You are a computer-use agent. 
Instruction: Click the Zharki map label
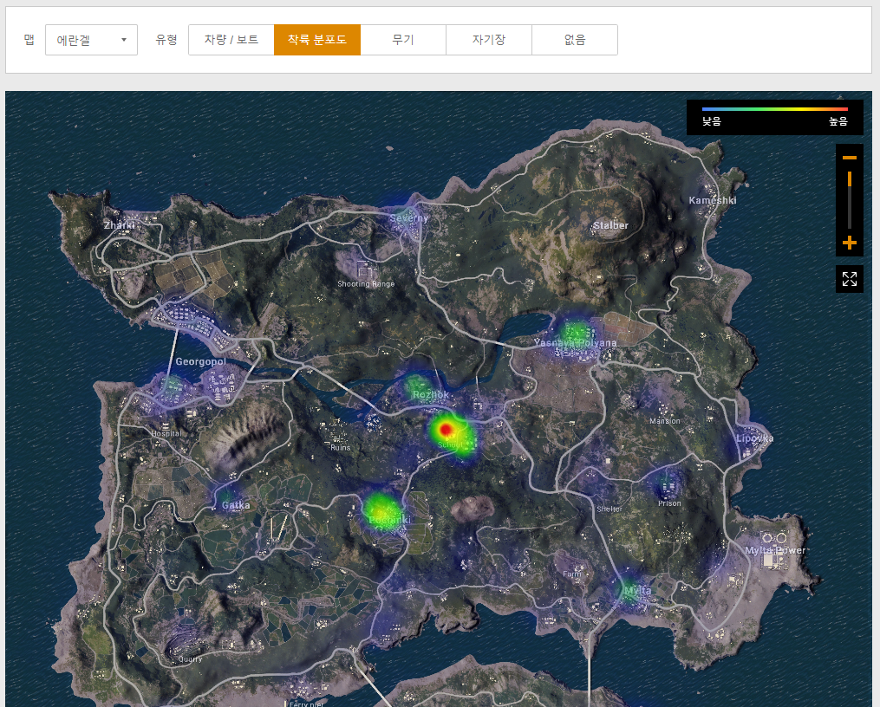119,225
